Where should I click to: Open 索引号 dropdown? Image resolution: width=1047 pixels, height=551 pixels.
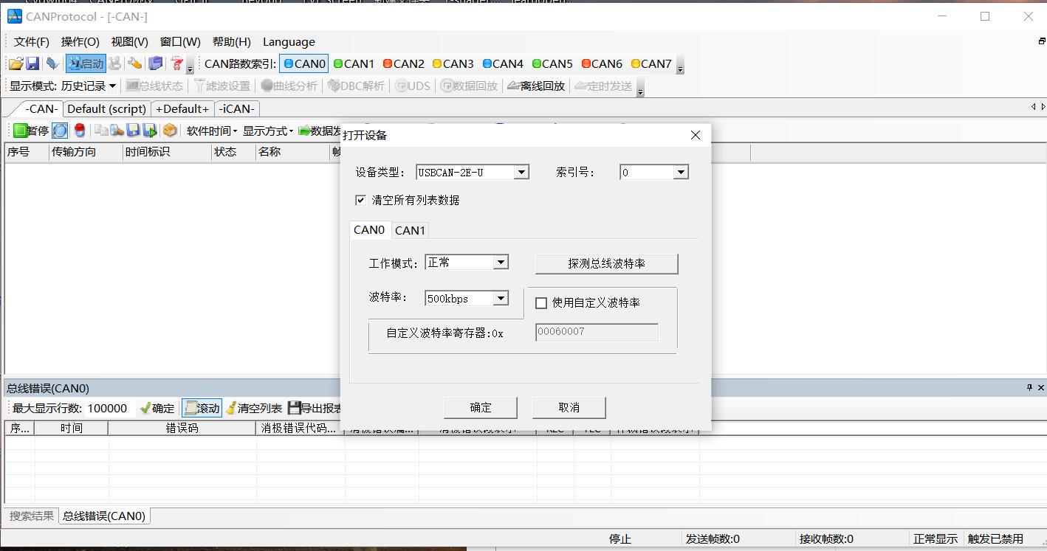(681, 173)
